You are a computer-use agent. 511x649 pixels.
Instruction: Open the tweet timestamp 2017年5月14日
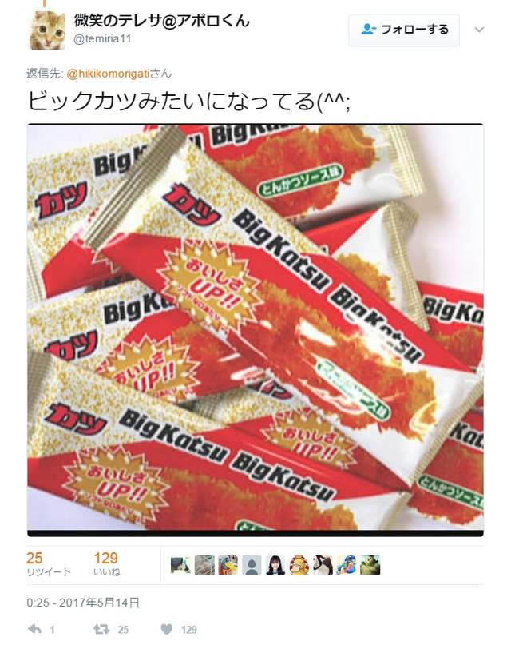point(83,603)
